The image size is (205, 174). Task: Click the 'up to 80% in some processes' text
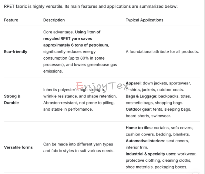(x=74, y=61)
